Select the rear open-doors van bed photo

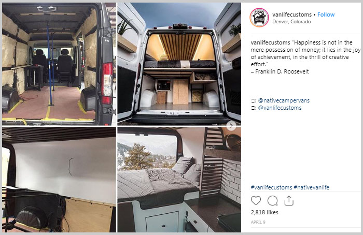click(179, 64)
